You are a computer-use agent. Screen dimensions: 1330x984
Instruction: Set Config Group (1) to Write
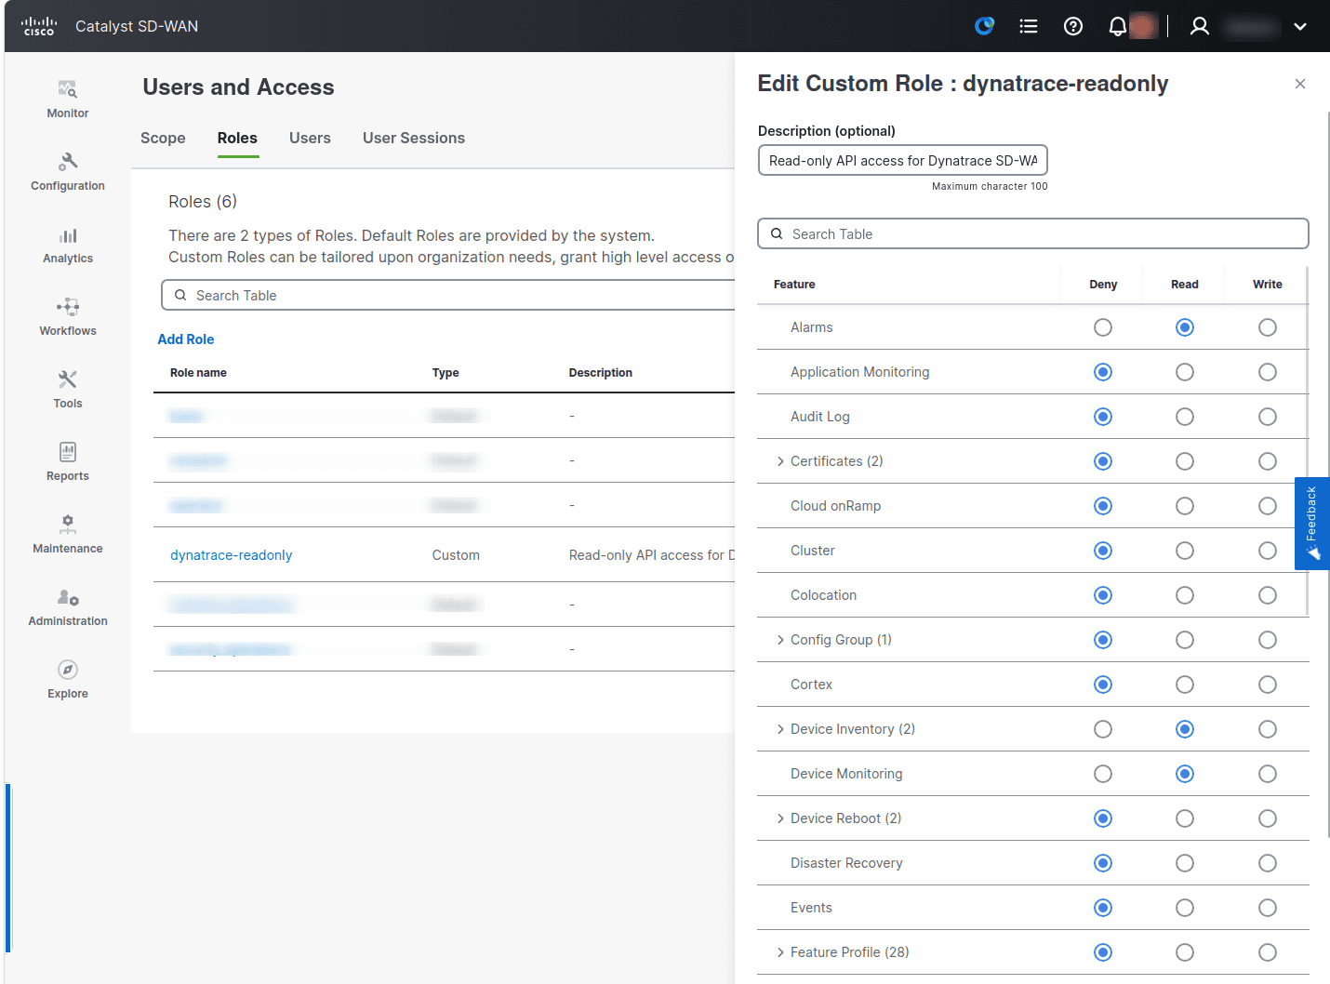click(1268, 640)
